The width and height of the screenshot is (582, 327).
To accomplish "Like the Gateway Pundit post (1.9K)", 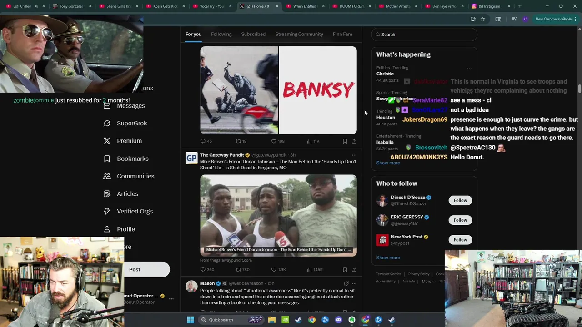I will click(274, 270).
